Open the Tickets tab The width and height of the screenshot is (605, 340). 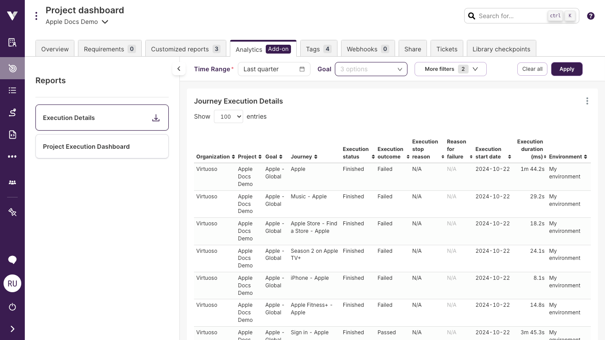(x=447, y=49)
